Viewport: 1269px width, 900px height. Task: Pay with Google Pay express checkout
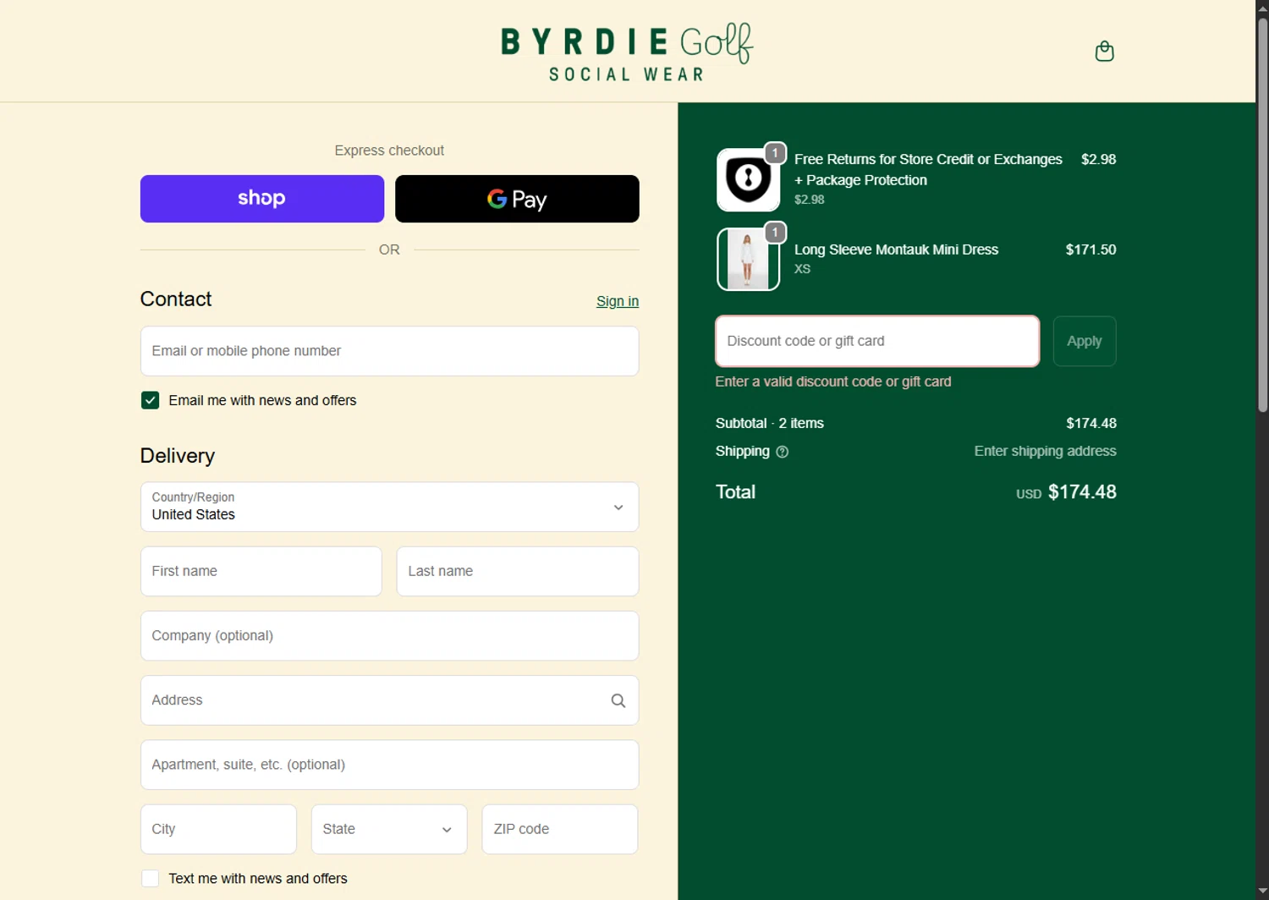click(517, 199)
